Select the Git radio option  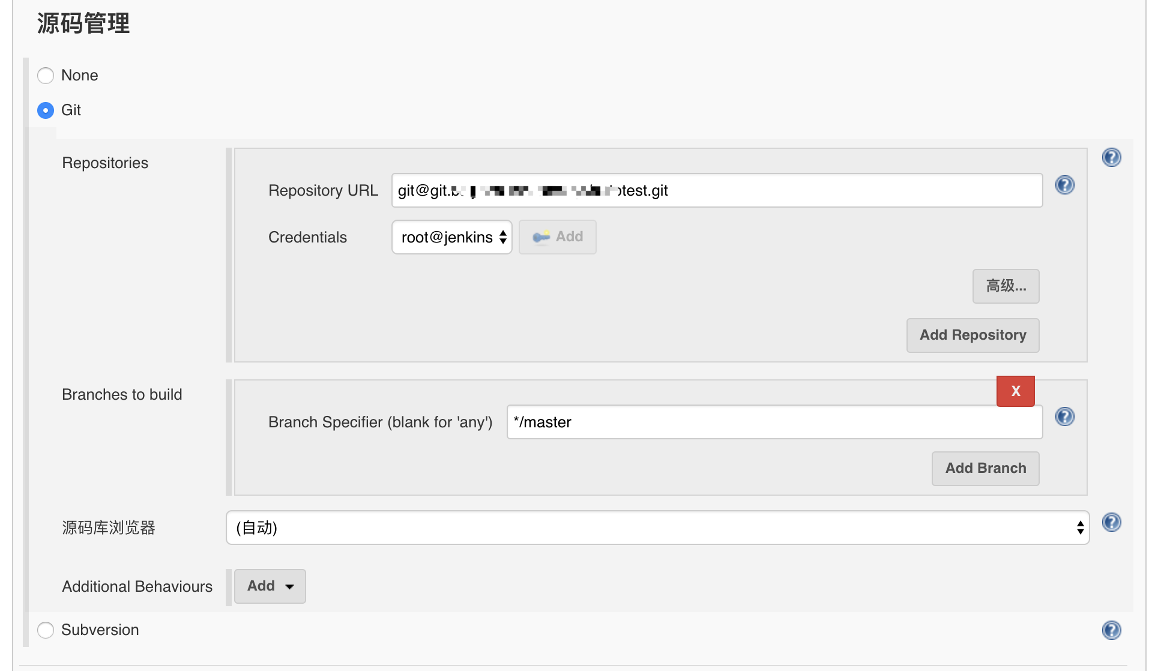coord(46,110)
